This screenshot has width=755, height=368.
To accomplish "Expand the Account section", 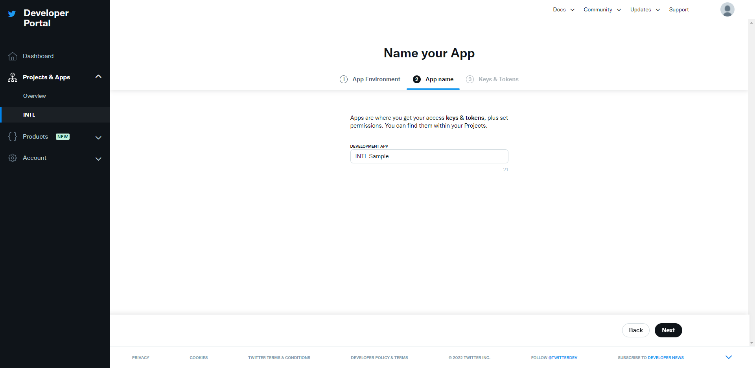I will 98,159.
